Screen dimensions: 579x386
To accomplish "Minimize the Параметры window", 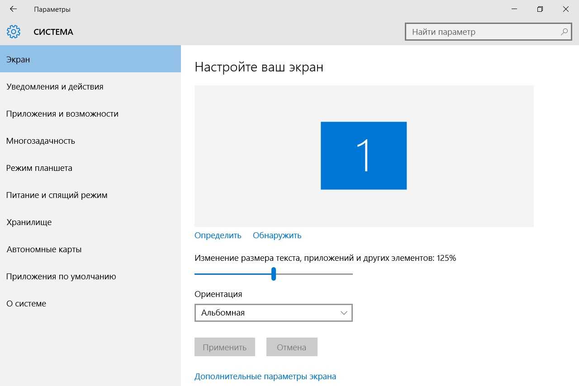I will tap(514, 9).
